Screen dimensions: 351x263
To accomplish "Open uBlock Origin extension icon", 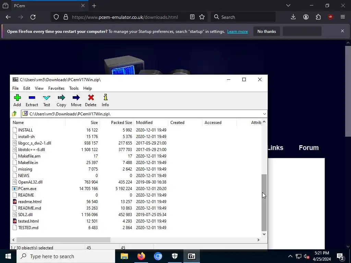I will 330,17.
